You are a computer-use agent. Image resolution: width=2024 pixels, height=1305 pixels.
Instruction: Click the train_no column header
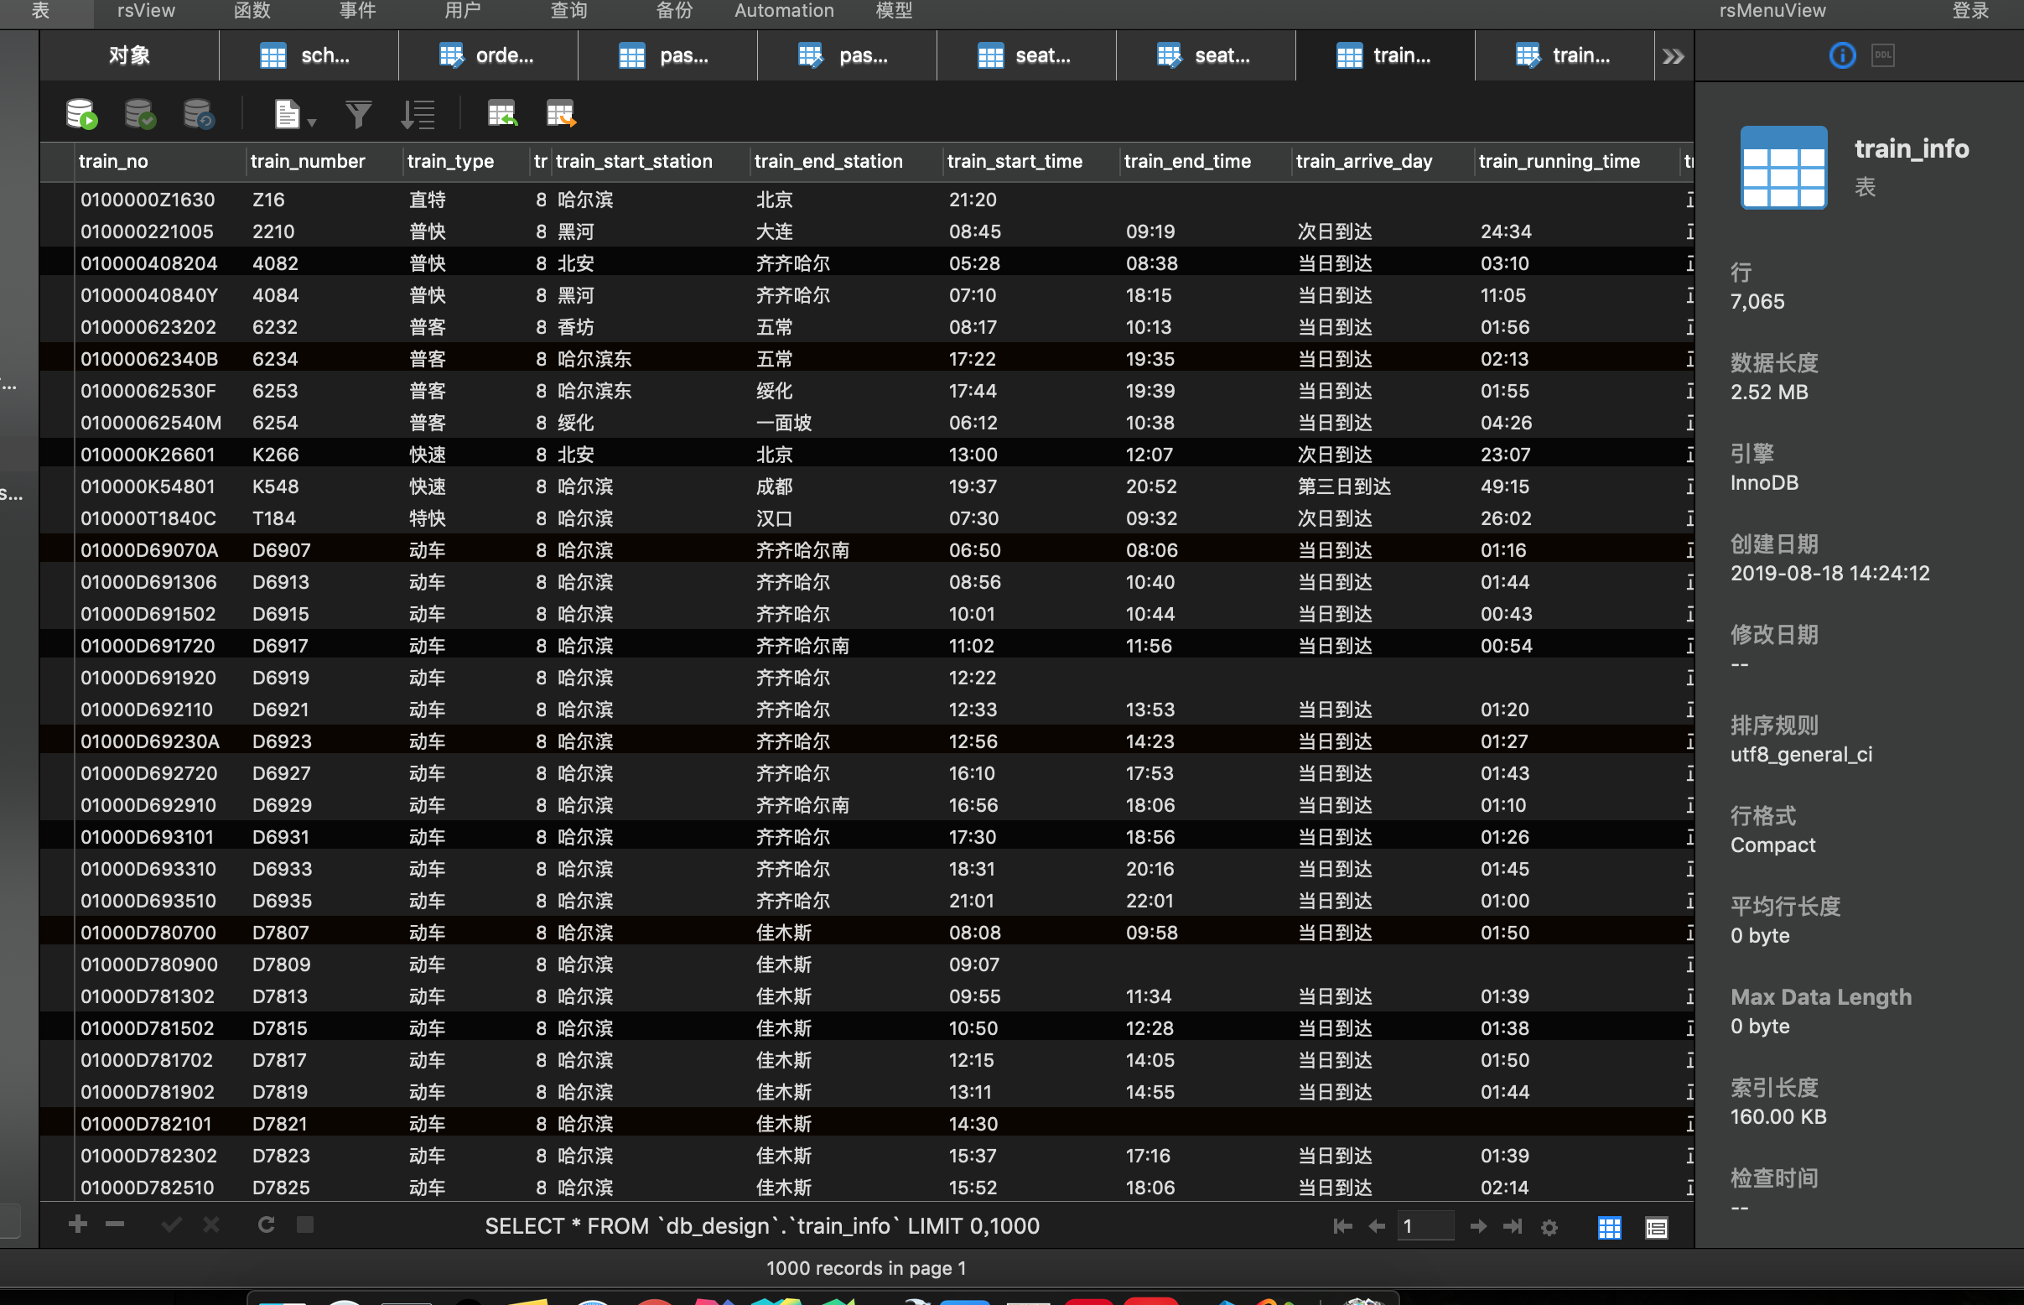159,161
